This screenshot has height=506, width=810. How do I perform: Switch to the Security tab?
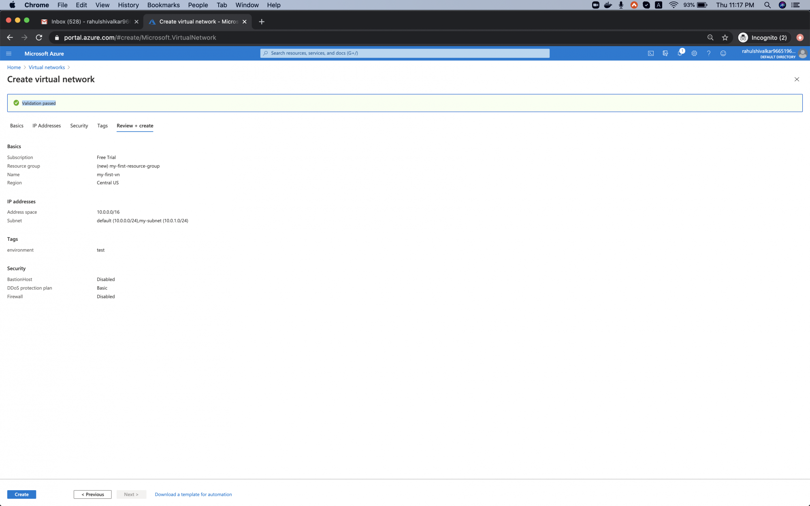(x=79, y=126)
